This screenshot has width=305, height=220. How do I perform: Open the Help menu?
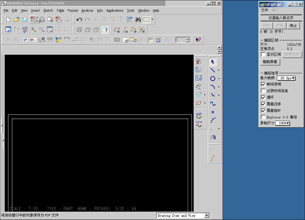point(156,10)
